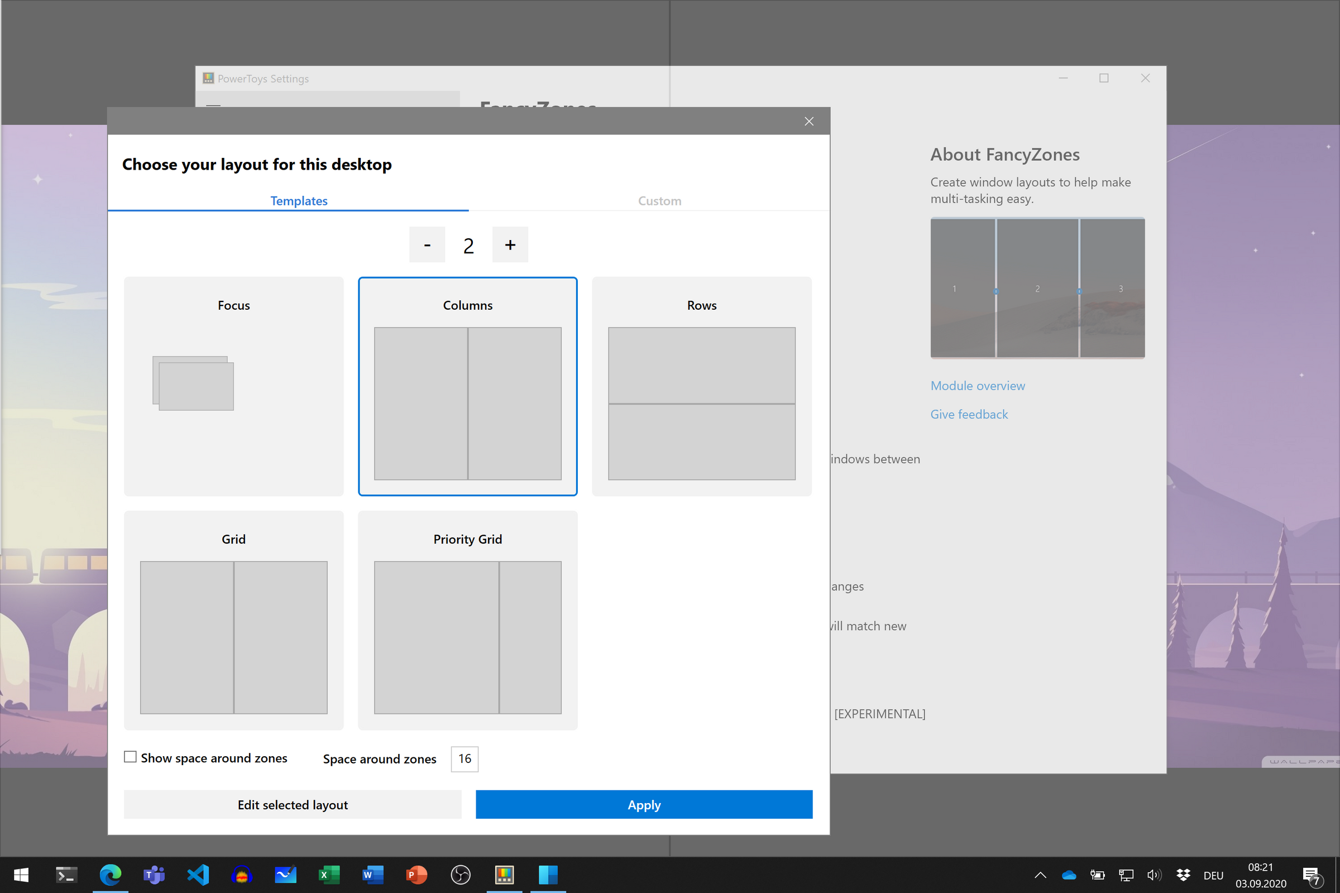Open Microsoft Teams from taskbar
Image resolution: width=1340 pixels, height=893 pixels.
154,875
